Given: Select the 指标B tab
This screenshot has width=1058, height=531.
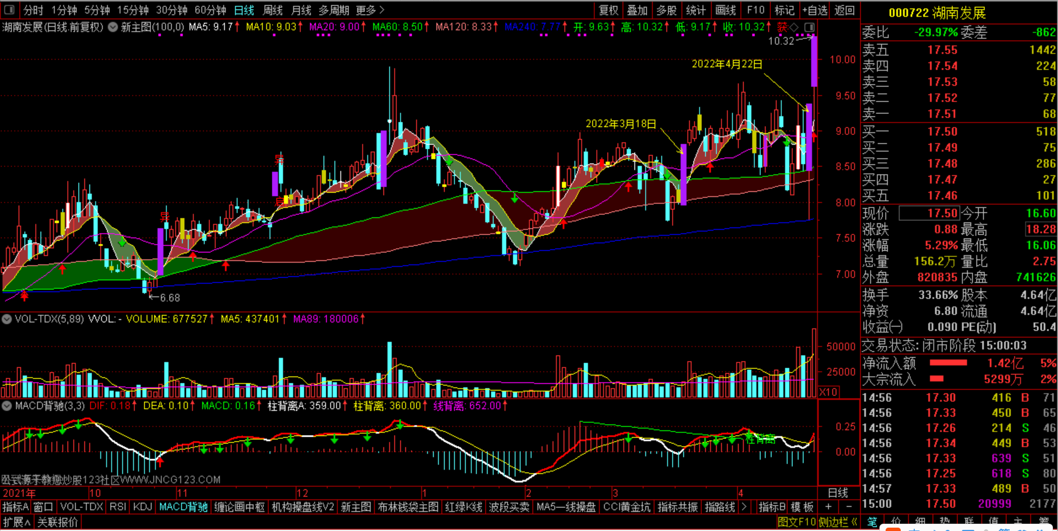Looking at the screenshot, I should pyautogui.click(x=772, y=507).
